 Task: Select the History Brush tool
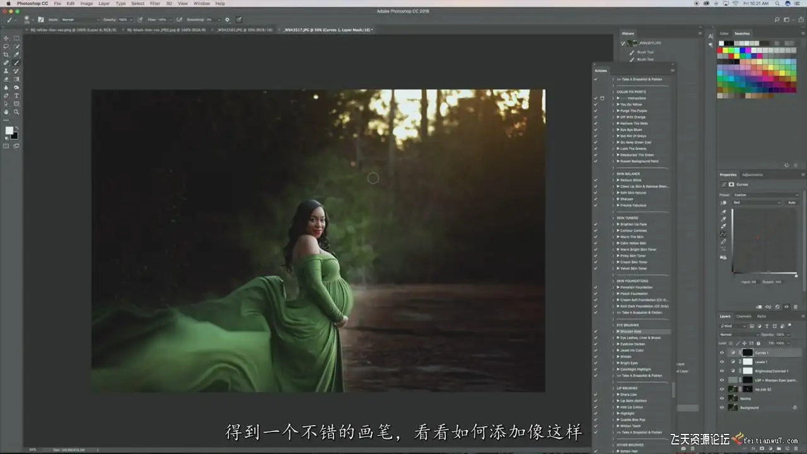[16, 71]
